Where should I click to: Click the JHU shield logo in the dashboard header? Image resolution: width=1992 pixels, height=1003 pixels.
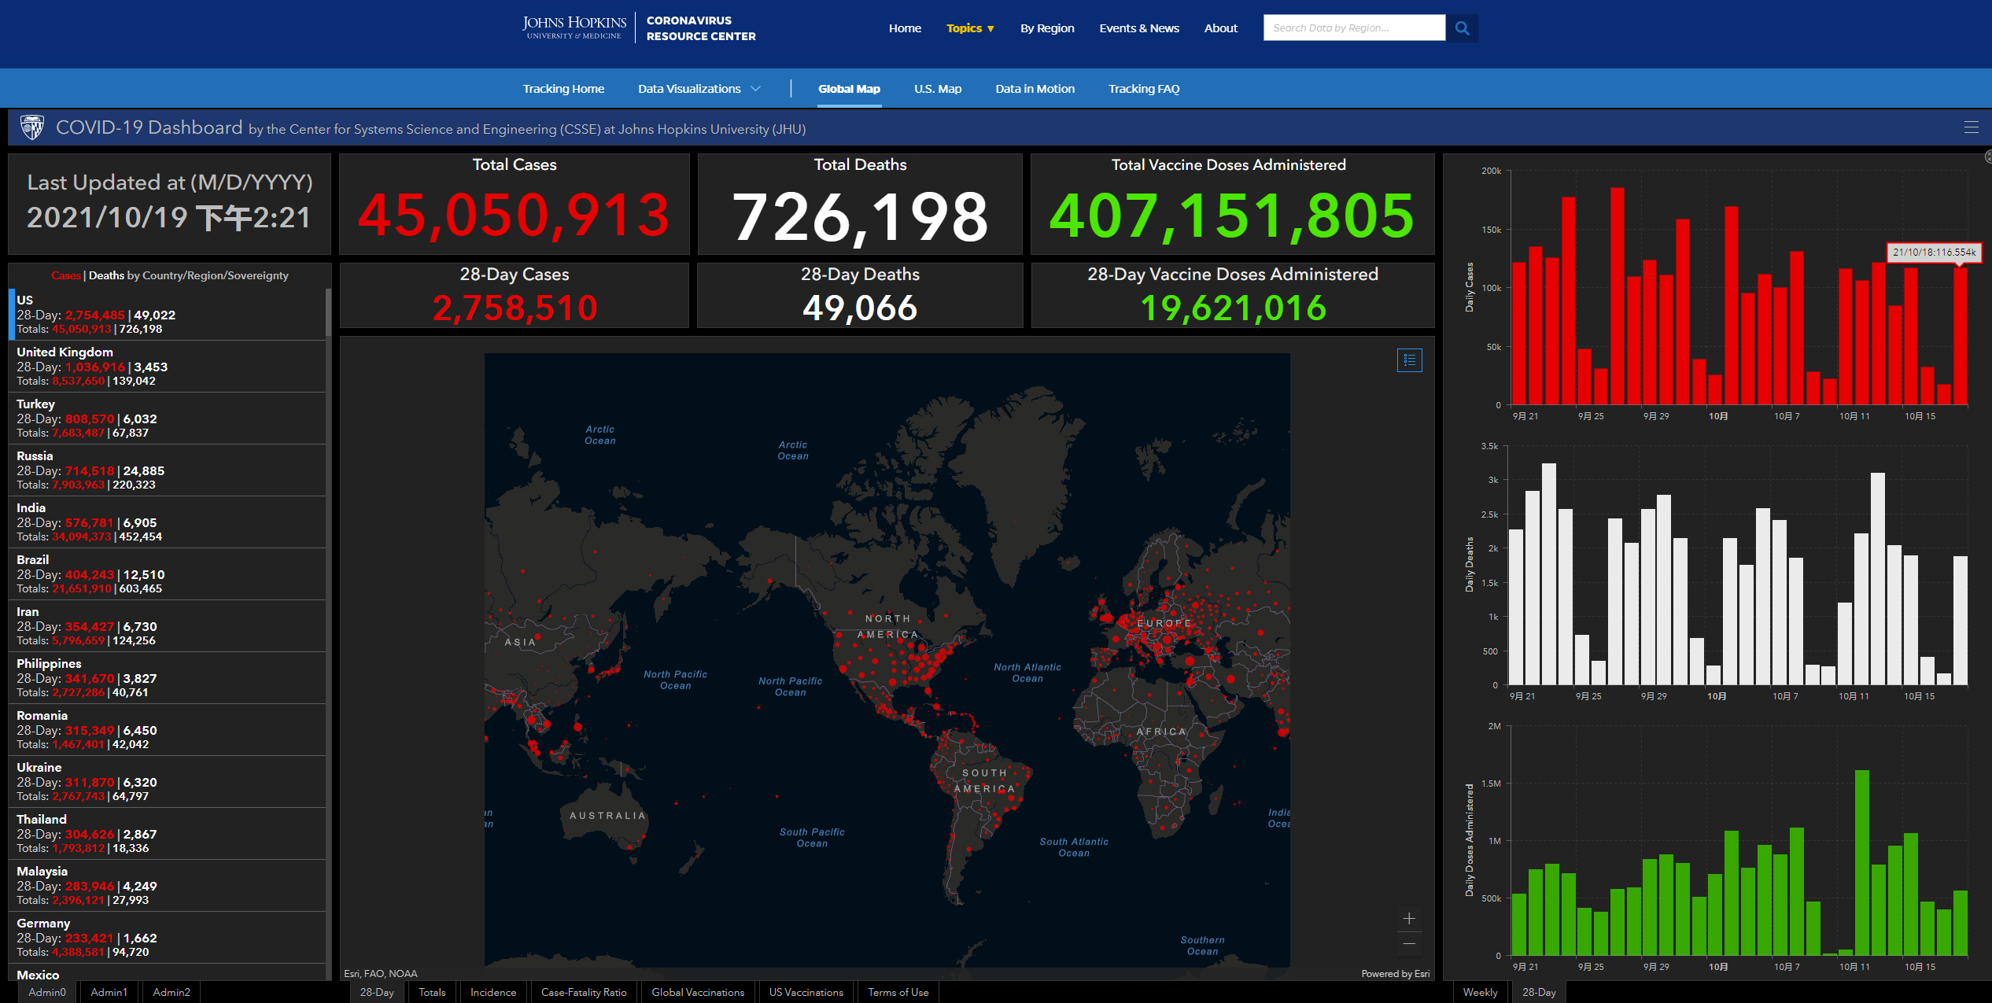(x=32, y=127)
